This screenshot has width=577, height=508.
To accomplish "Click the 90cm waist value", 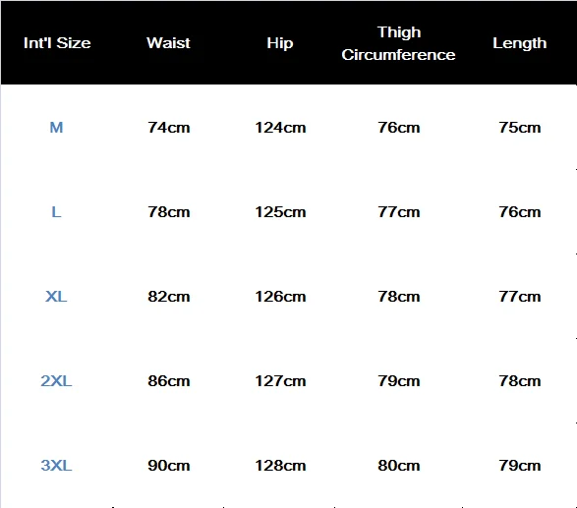I will point(169,466).
